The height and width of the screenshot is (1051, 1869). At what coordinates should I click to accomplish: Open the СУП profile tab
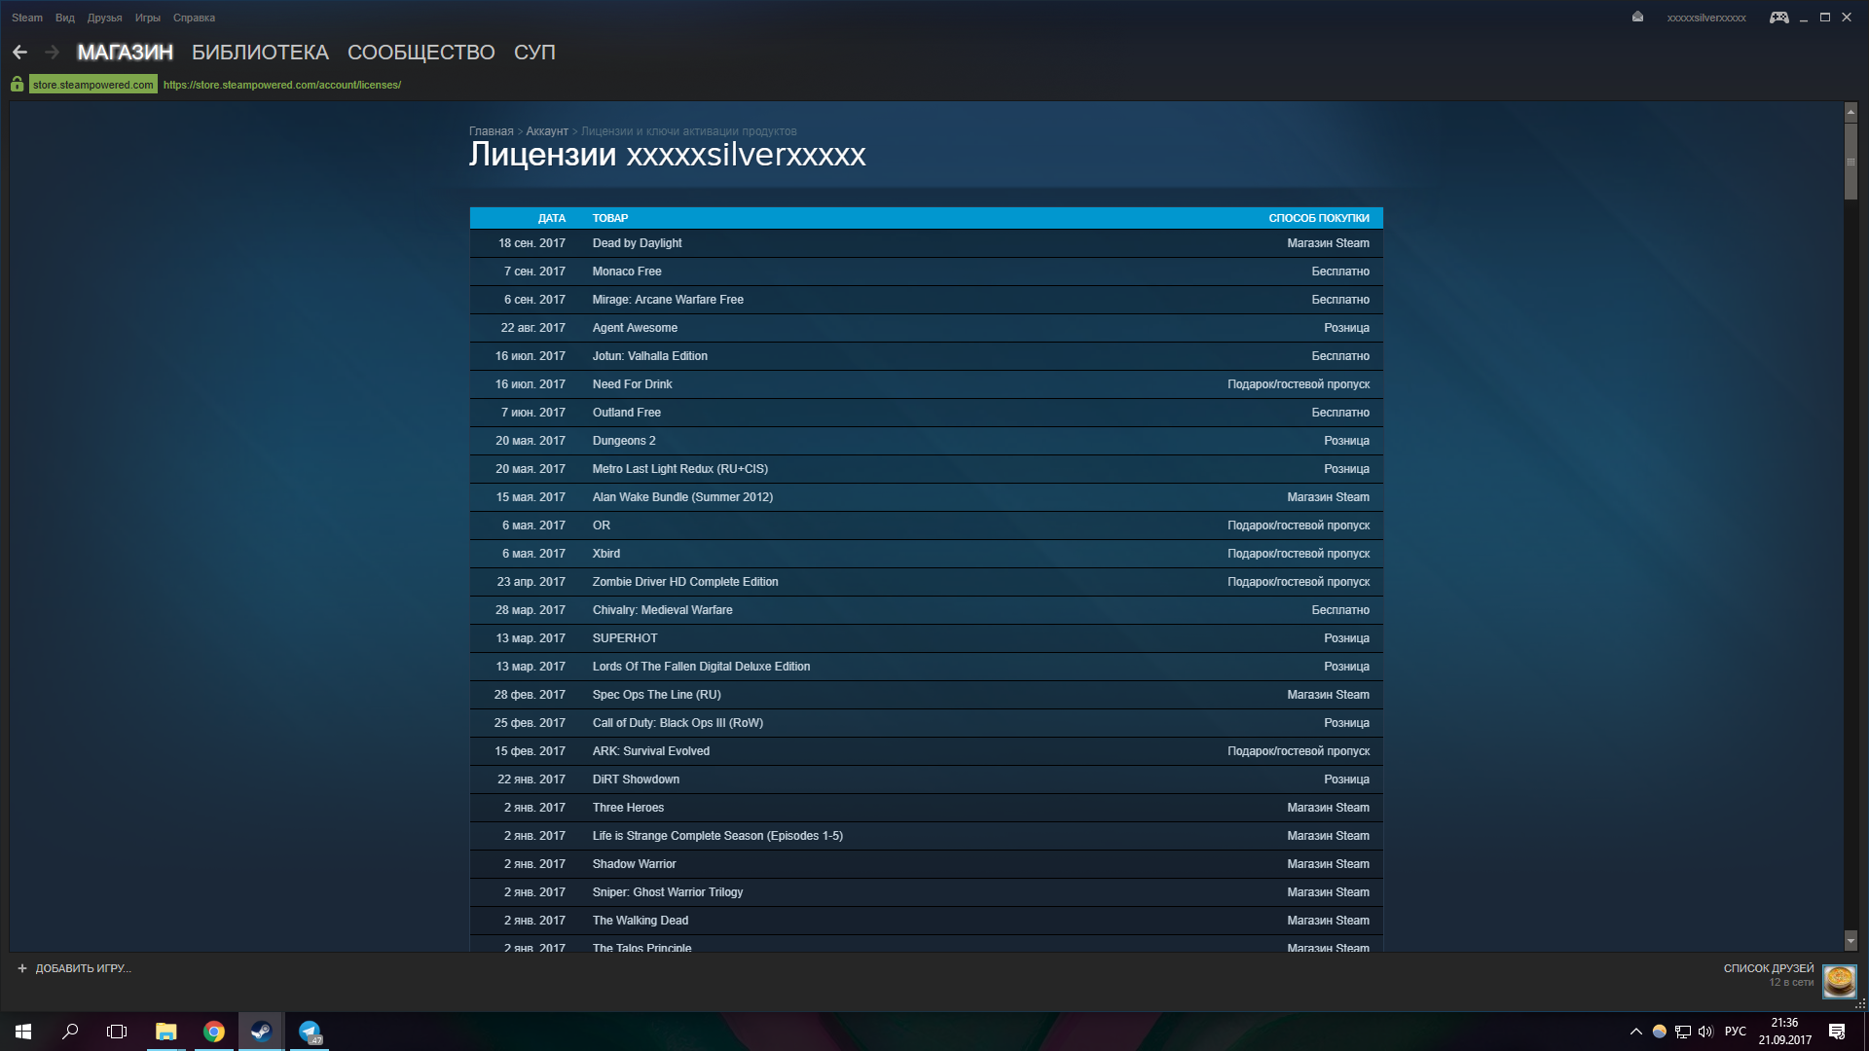click(x=534, y=53)
